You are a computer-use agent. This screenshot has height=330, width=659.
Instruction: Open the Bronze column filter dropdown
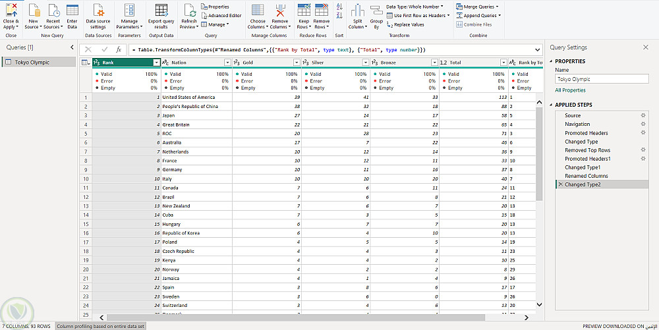(434, 63)
